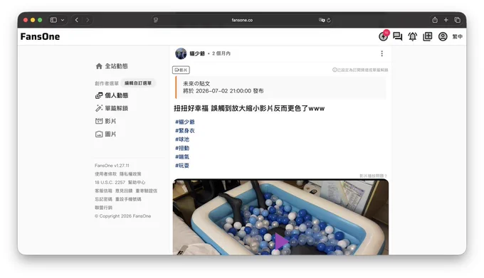Open the #緊身衣 hashtag
This screenshot has height=278, width=484.
[185, 131]
